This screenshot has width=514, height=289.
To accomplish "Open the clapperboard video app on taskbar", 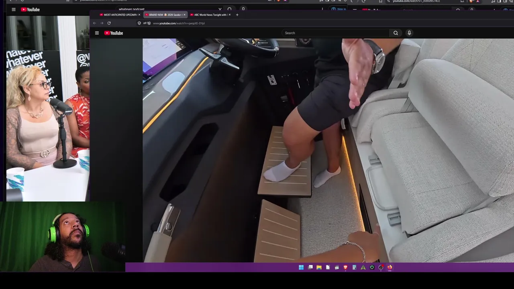I will pos(337,267).
